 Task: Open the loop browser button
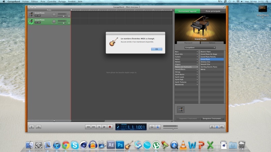[x=212, y=127]
